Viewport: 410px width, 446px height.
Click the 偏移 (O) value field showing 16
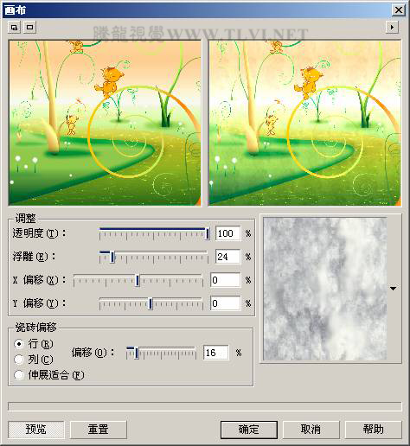point(216,353)
